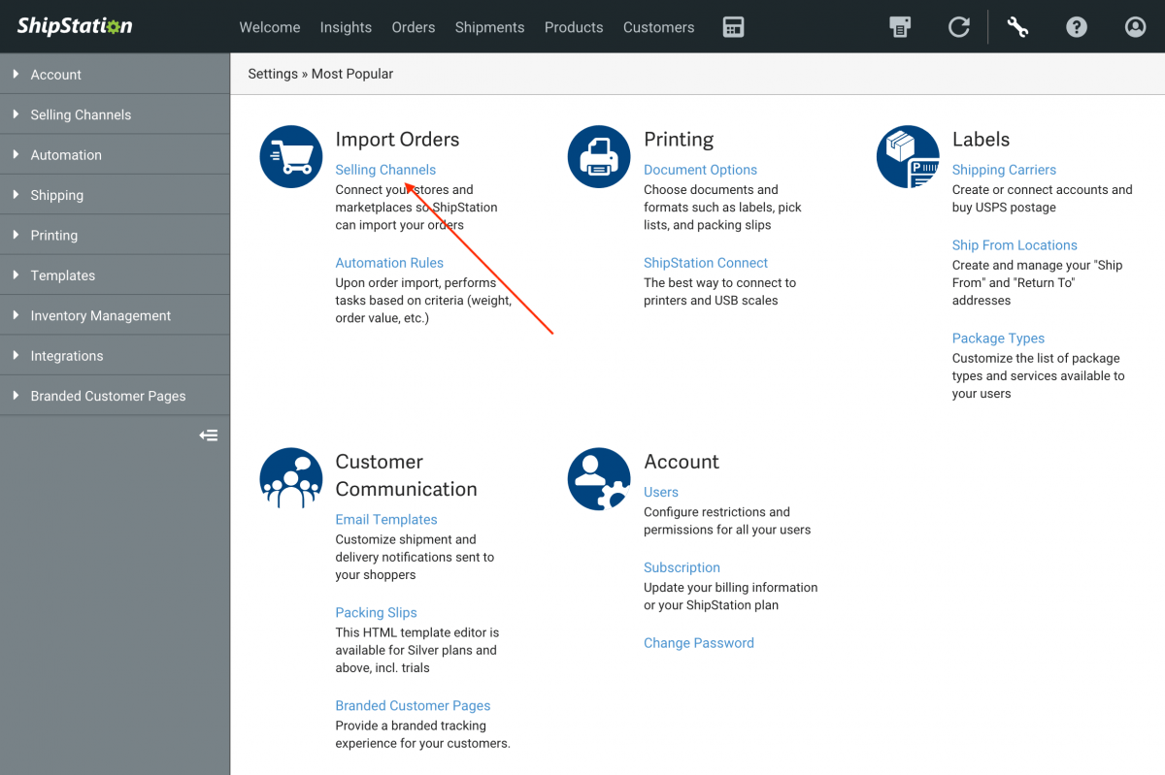Open the Change Password link
The width and height of the screenshot is (1165, 775).
click(699, 643)
